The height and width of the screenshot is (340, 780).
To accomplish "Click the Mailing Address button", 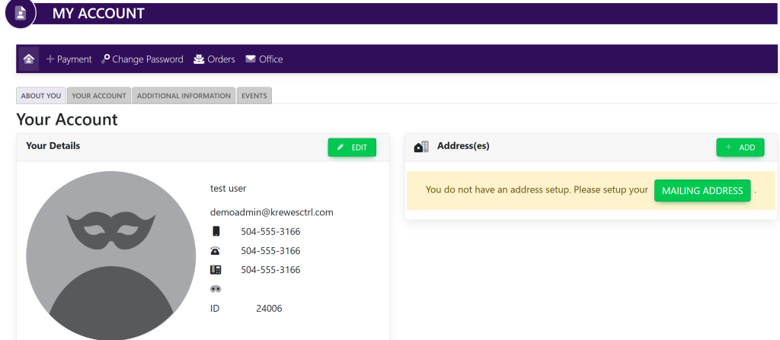I will 702,191.
